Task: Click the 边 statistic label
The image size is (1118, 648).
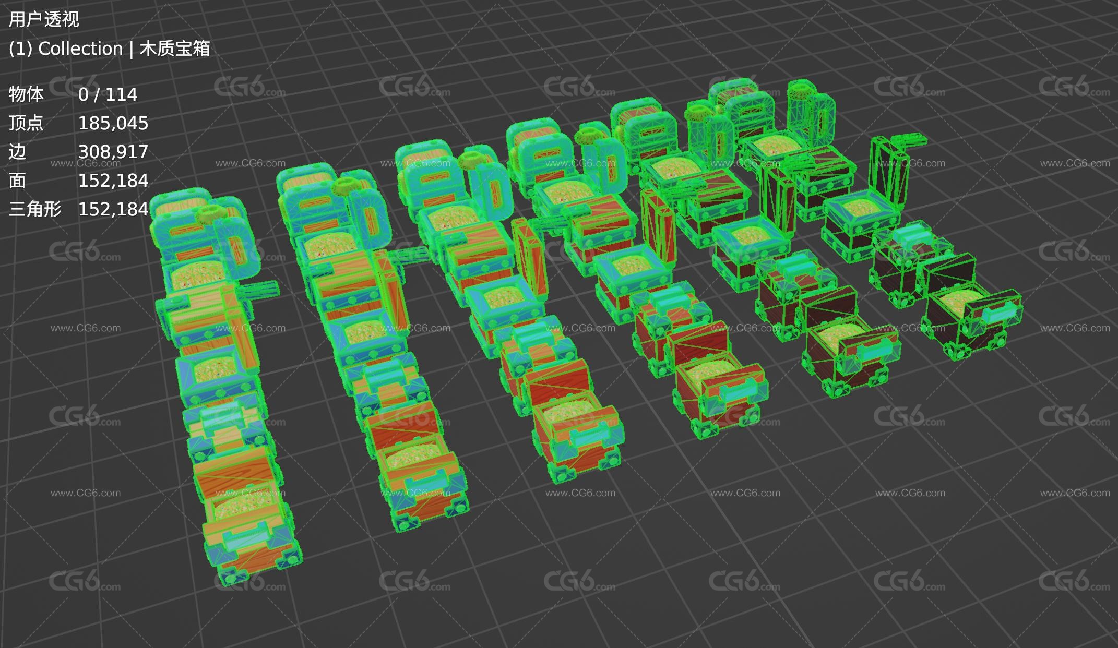Action: [17, 152]
